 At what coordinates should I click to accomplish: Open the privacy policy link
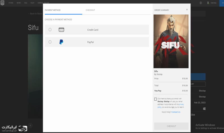(x=171, y=106)
